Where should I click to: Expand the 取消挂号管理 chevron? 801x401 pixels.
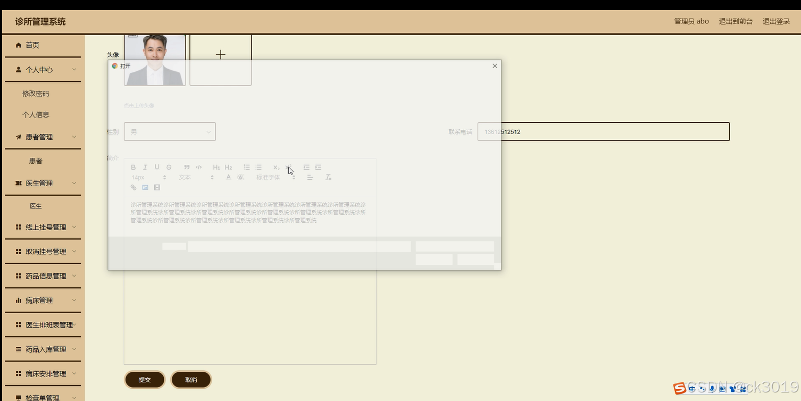coord(74,252)
